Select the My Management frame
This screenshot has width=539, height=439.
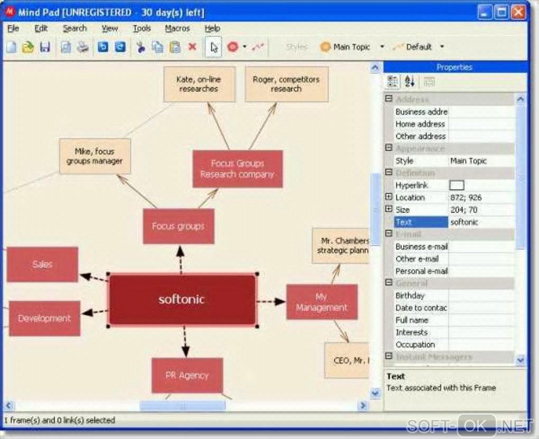pos(322,302)
